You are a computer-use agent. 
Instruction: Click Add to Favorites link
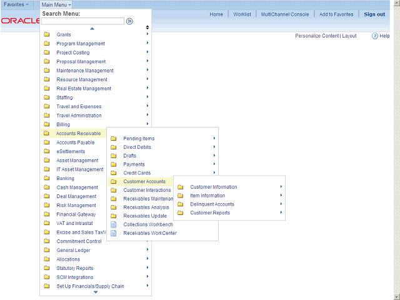pos(336,14)
